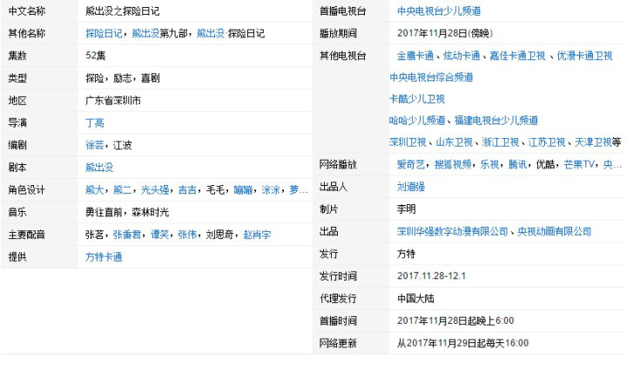627x377 pixels.
Task: Open the 嘉佳卡通卫视 channel link
Action: tap(517, 56)
